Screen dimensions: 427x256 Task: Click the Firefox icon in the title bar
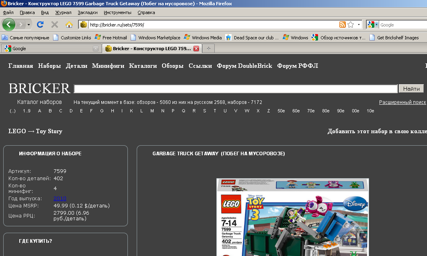[4, 4]
